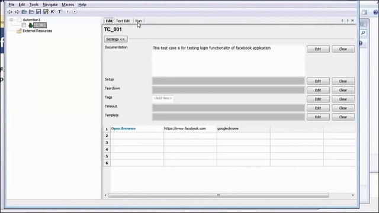Open the Tools menu
The height and width of the screenshot is (213, 379).
pyautogui.click(x=34, y=5)
